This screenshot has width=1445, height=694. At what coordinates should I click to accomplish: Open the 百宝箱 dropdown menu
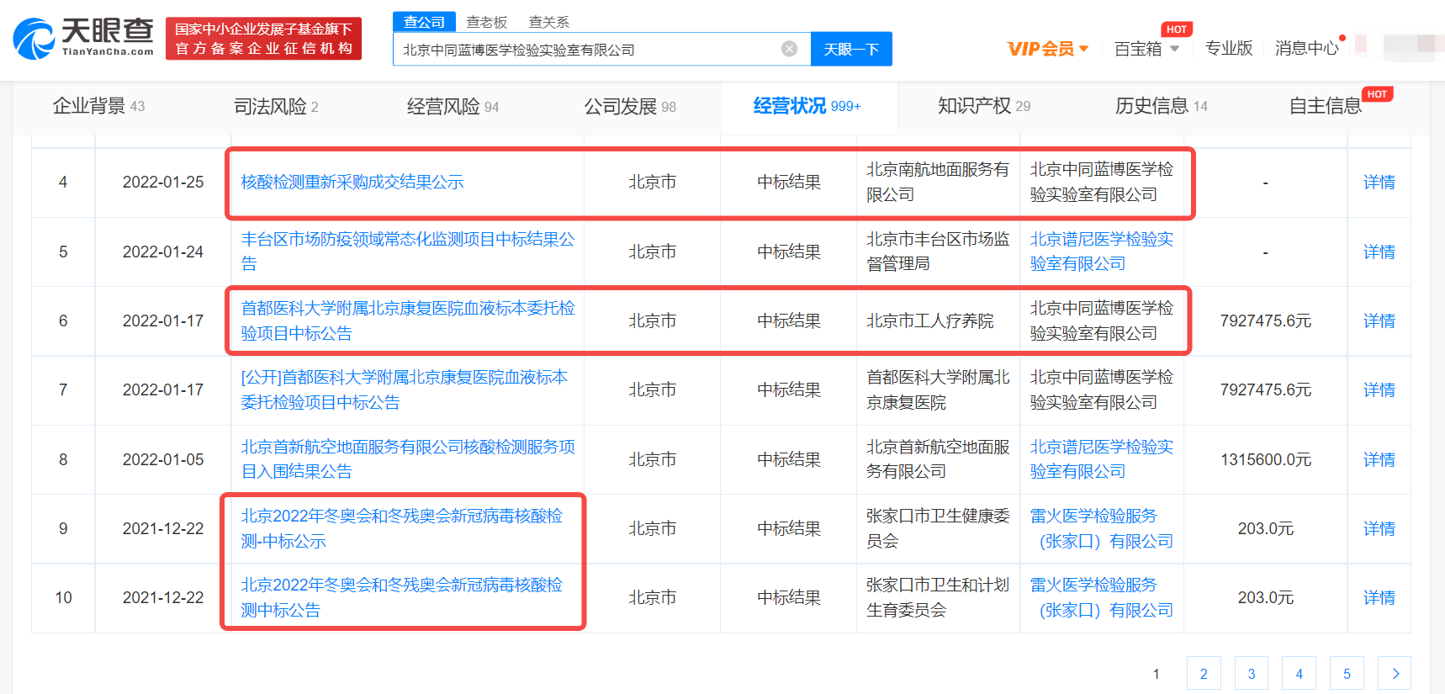pos(1146,49)
